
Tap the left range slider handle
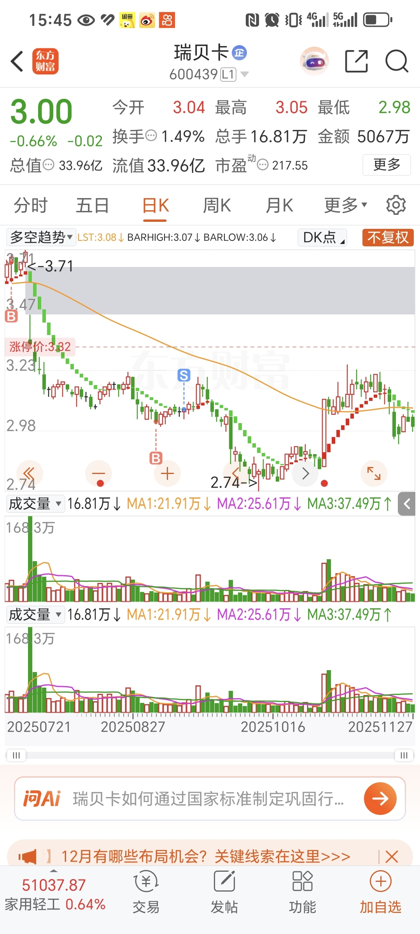click(16, 755)
